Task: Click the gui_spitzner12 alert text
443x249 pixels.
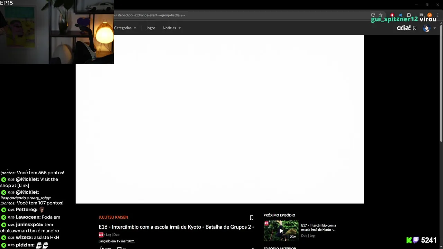Action: (x=394, y=19)
